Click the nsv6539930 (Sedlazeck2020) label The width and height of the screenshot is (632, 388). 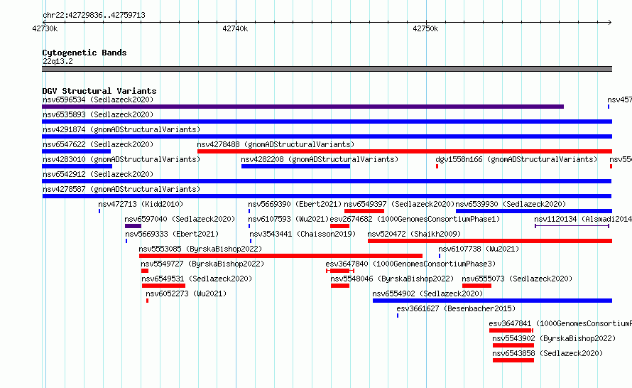point(511,204)
